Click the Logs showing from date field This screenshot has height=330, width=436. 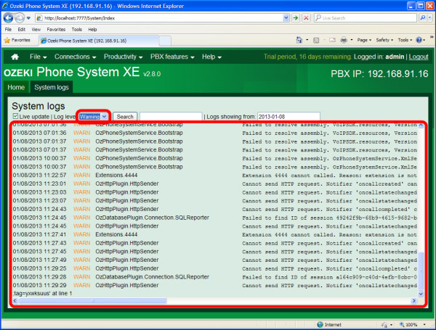tap(288, 117)
